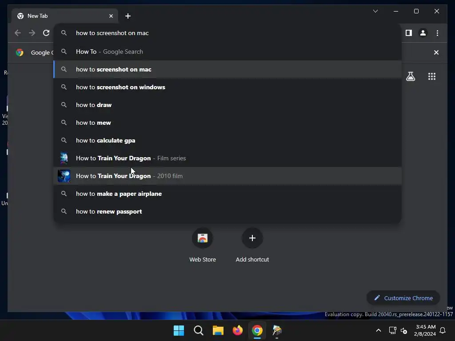Dismiss the Google Chrome infobar

point(436,52)
